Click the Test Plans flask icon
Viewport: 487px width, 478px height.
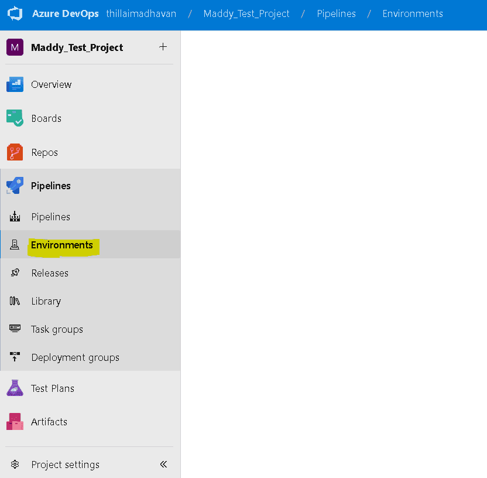pos(15,388)
